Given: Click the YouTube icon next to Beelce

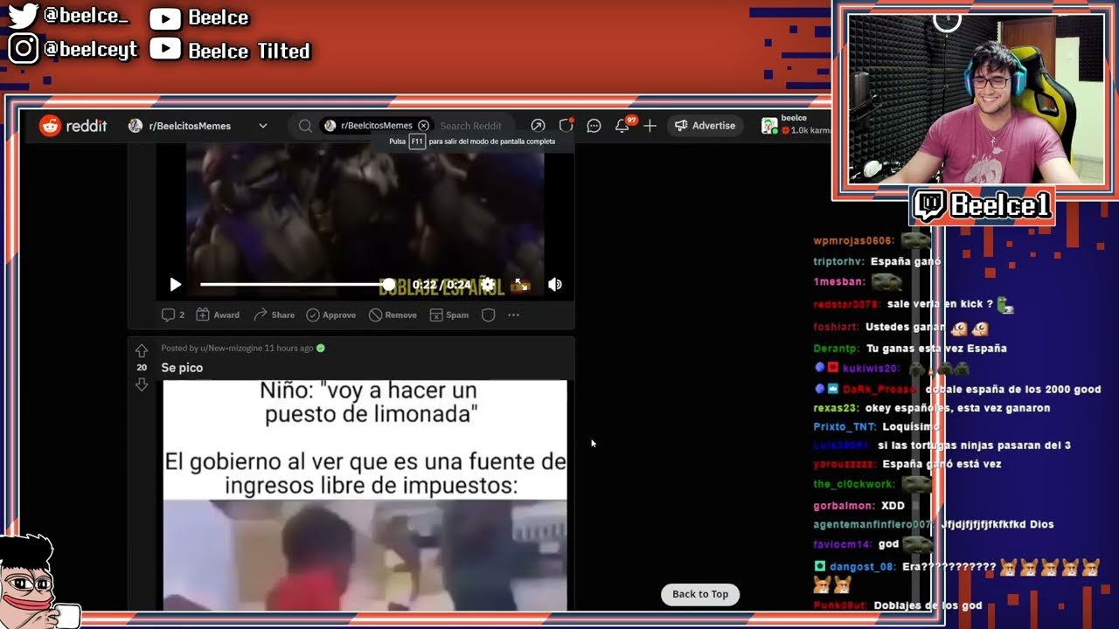Looking at the screenshot, I should (x=165, y=18).
